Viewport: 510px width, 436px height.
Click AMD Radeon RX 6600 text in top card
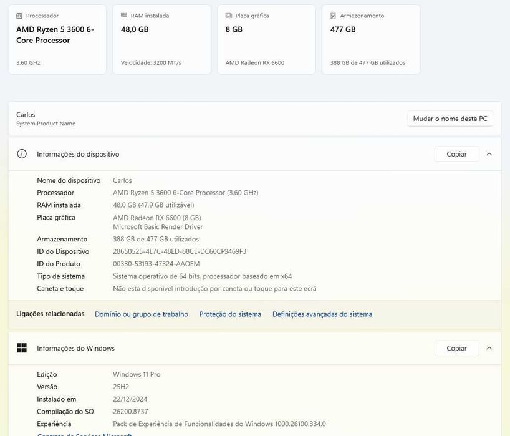[x=255, y=63]
